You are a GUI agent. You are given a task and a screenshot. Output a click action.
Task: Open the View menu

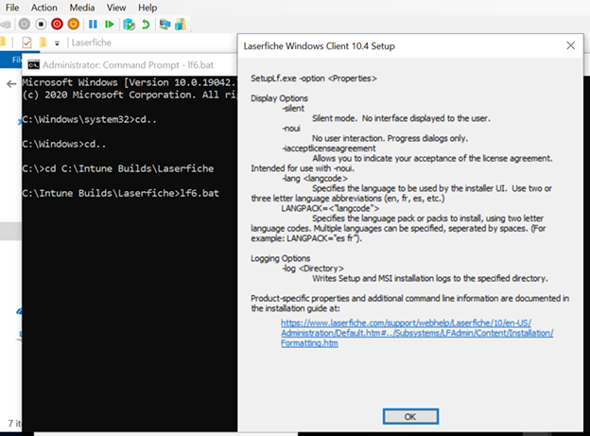[116, 8]
